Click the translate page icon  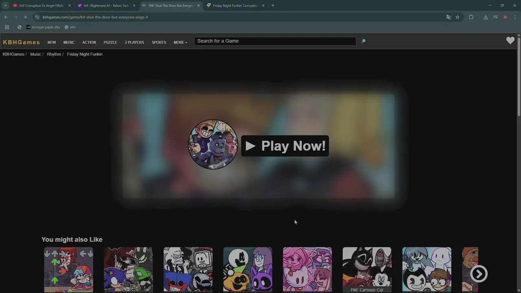point(449,17)
